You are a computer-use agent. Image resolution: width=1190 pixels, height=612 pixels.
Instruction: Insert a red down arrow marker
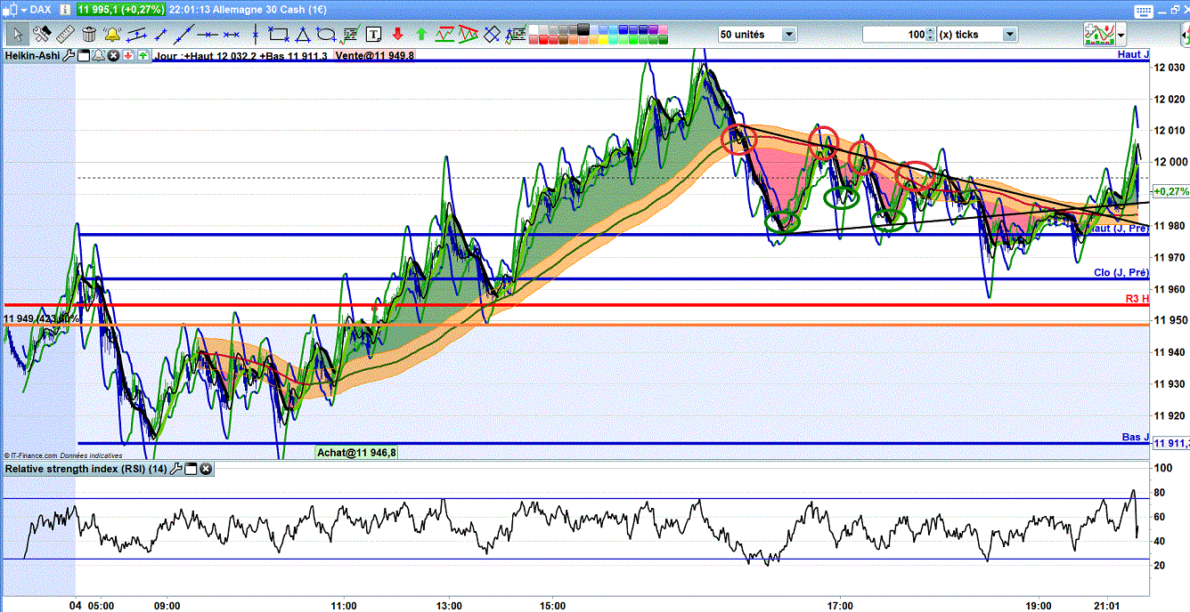(x=397, y=35)
